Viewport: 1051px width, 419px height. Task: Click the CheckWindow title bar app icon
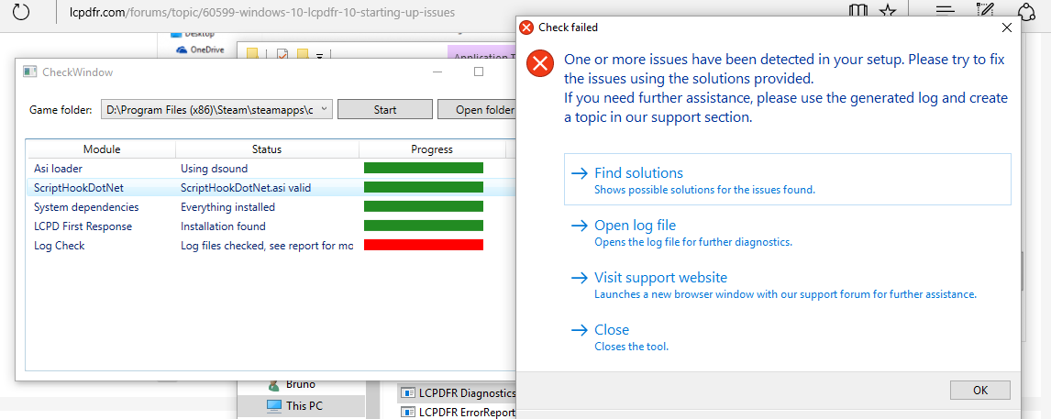pyautogui.click(x=30, y=72)
